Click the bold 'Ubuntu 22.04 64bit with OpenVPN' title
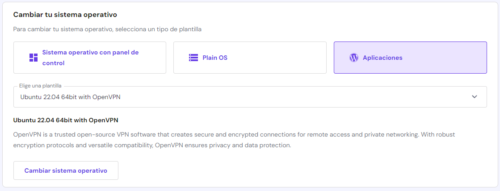Image resolution: width=500 pixels, height=191 pixels. coord(66,120)
